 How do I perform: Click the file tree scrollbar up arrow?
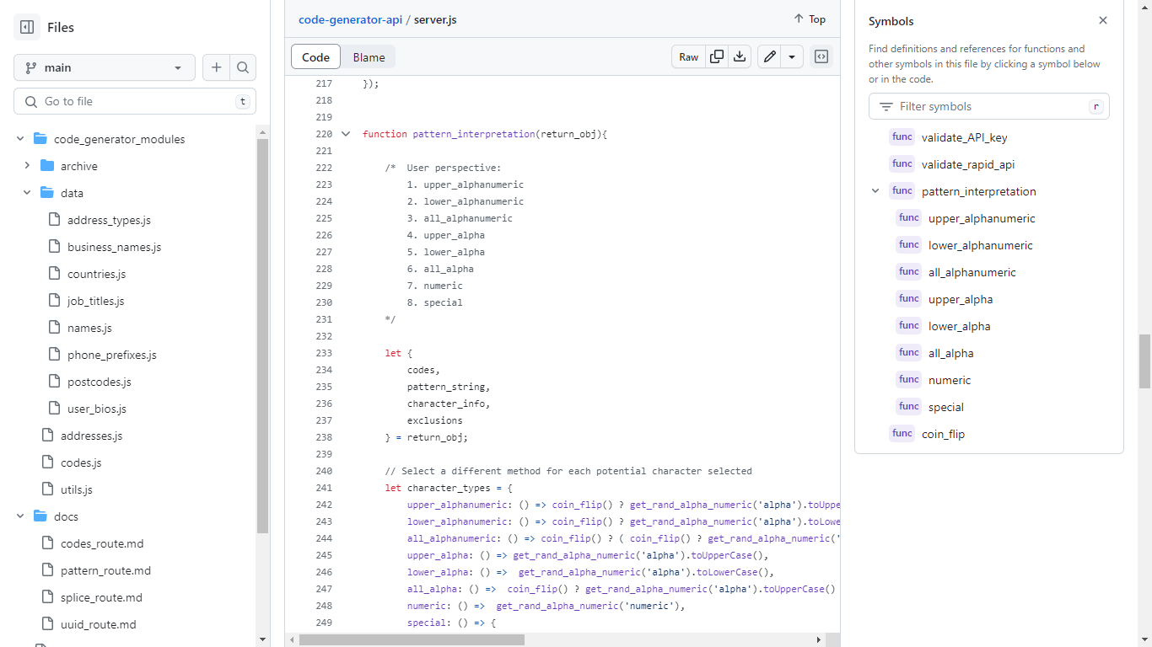pyautogui.click(x=262, y=132)
